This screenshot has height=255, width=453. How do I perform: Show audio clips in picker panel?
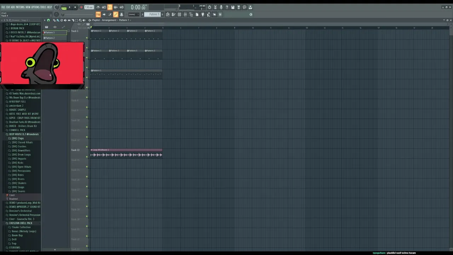coord(55,27)
